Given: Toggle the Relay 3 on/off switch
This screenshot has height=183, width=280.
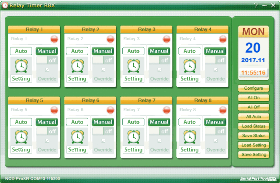Looking at the screenshot, I should tap(160, 60).
